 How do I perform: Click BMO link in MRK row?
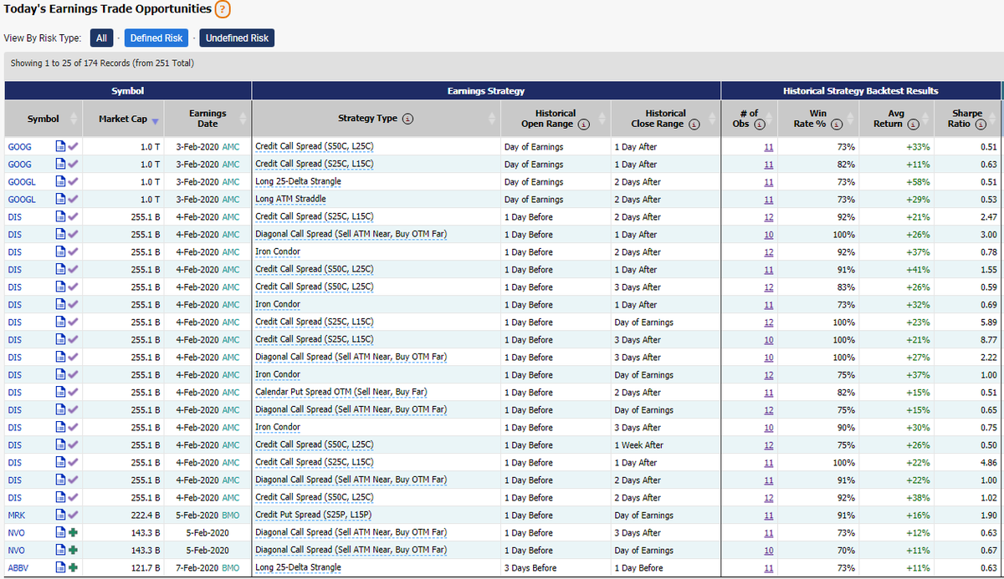[231, 516]
